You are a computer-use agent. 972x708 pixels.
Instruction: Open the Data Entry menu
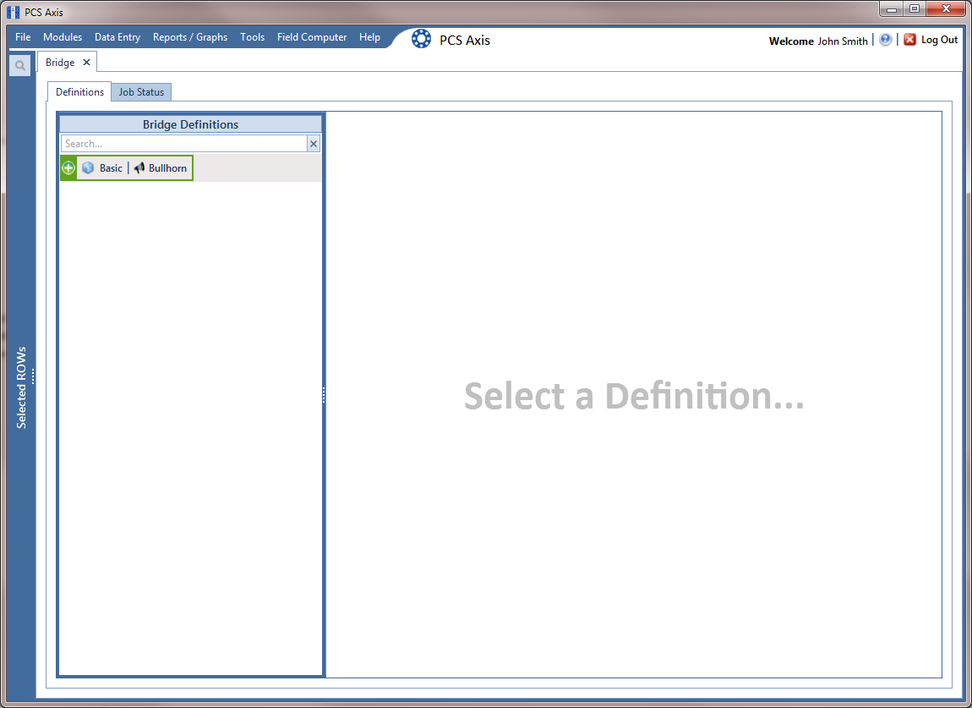click(x=117, y=37)
